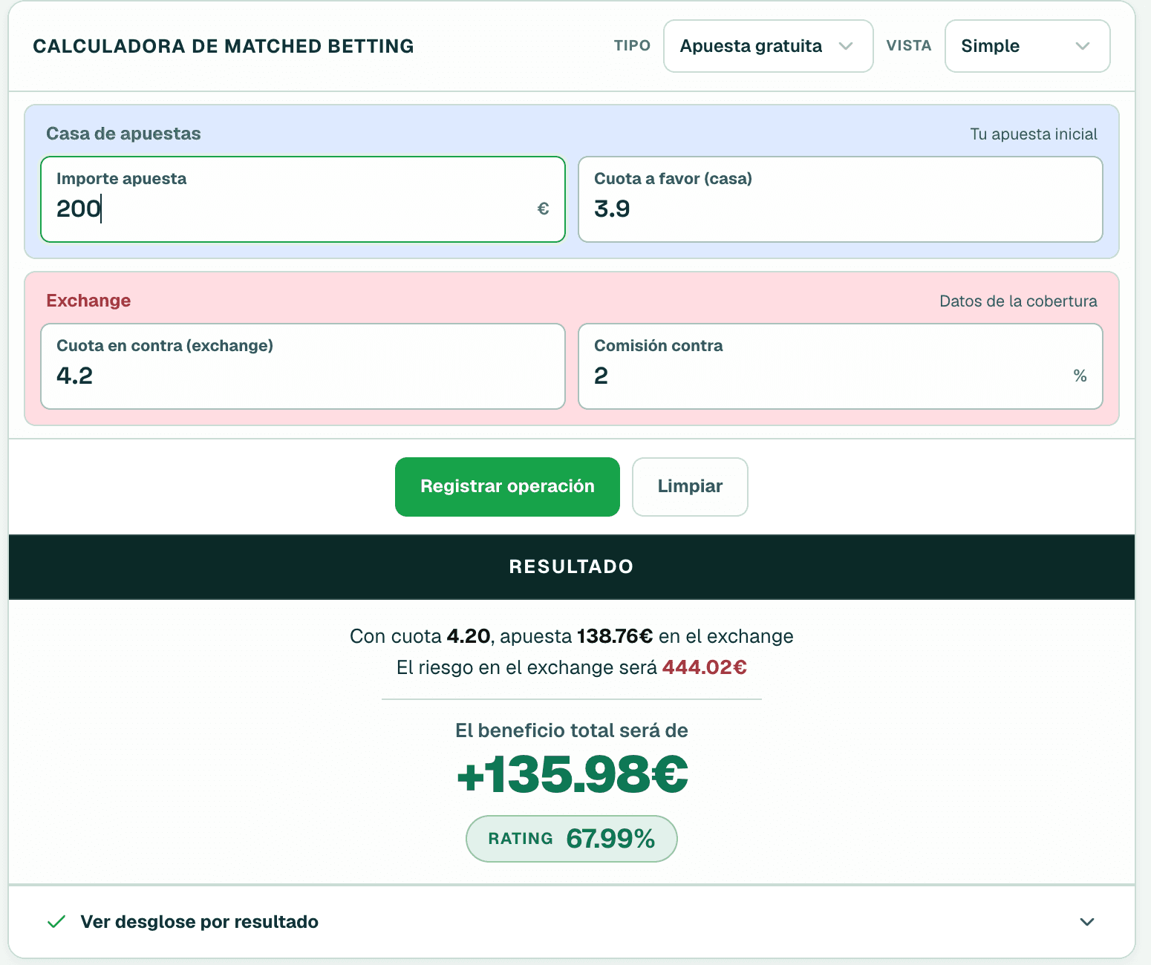The image size is (1151, 965).
Task: Click the El beneficio total será de text
Action: (571, 730)
